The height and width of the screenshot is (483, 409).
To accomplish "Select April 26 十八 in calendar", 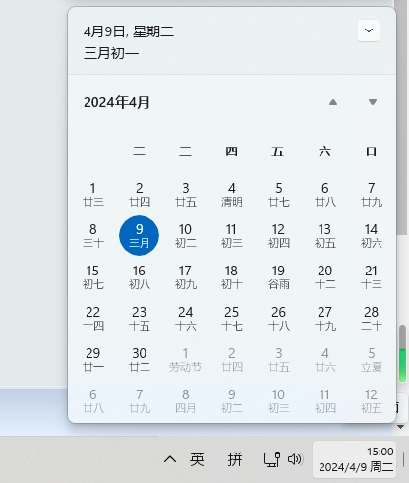I will tap(278, 319).
